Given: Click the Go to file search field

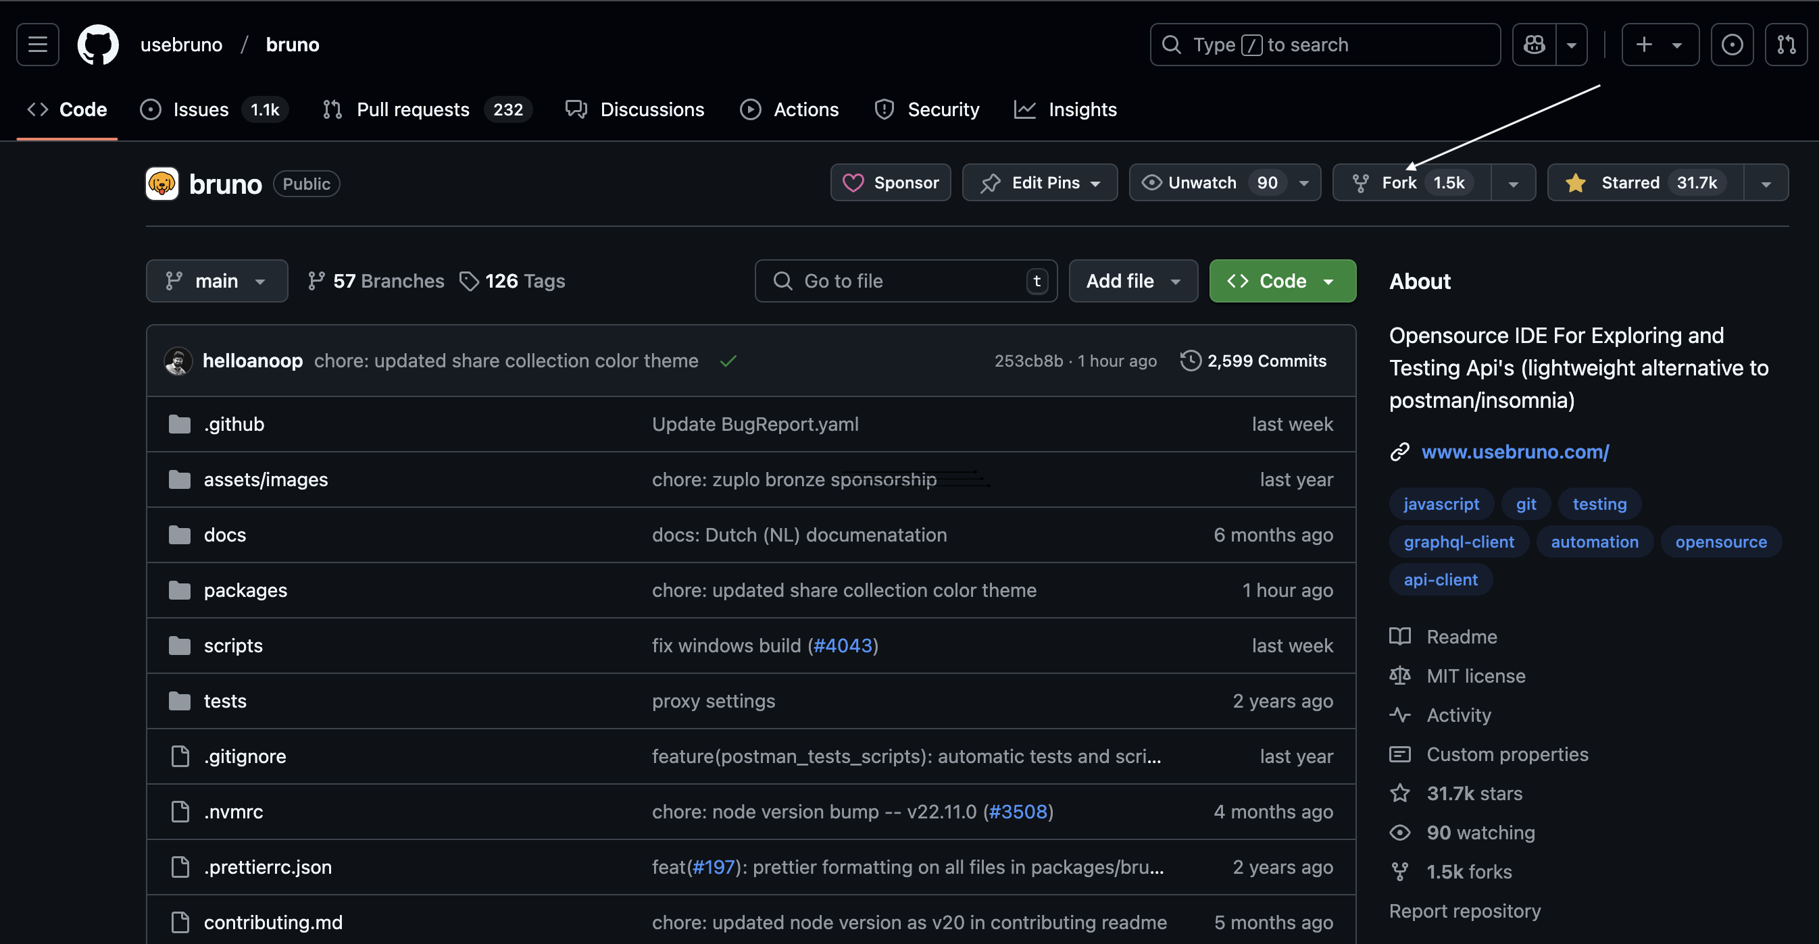Looking at the screenshot, I should 905,281.
